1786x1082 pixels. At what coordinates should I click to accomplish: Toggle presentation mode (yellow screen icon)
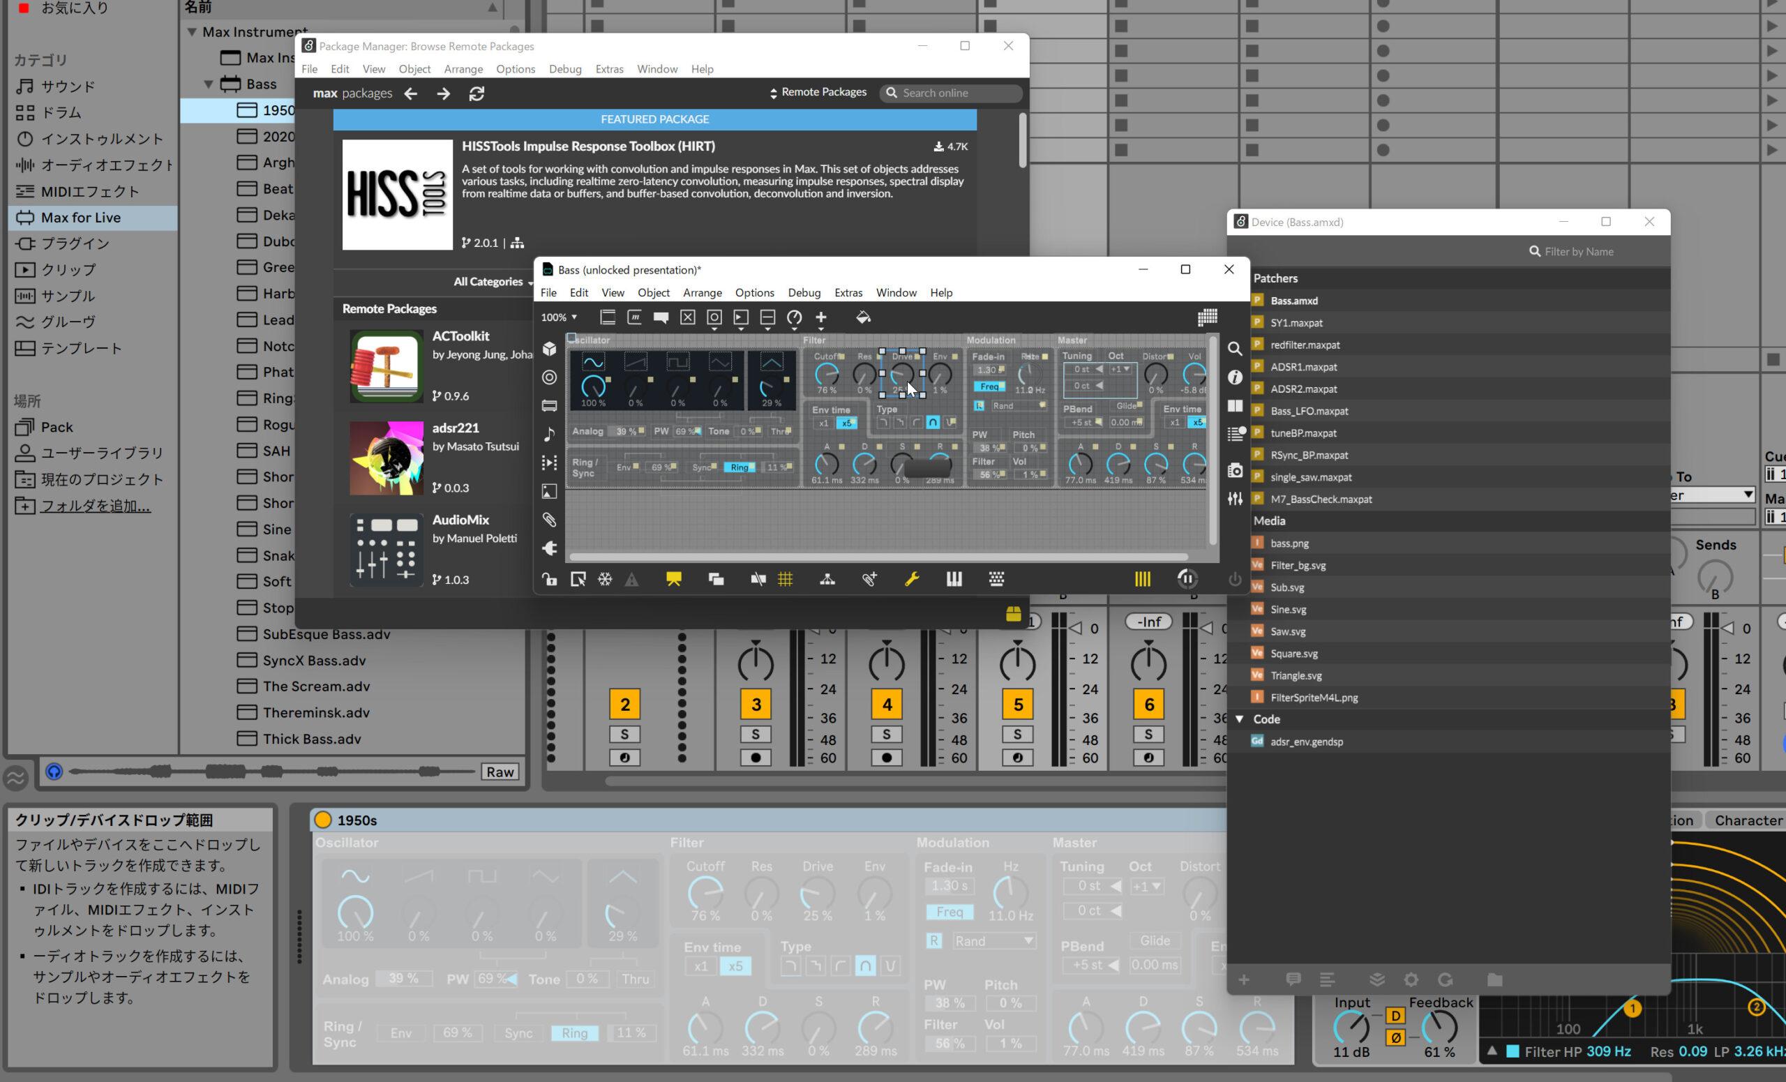coord(673,579)
